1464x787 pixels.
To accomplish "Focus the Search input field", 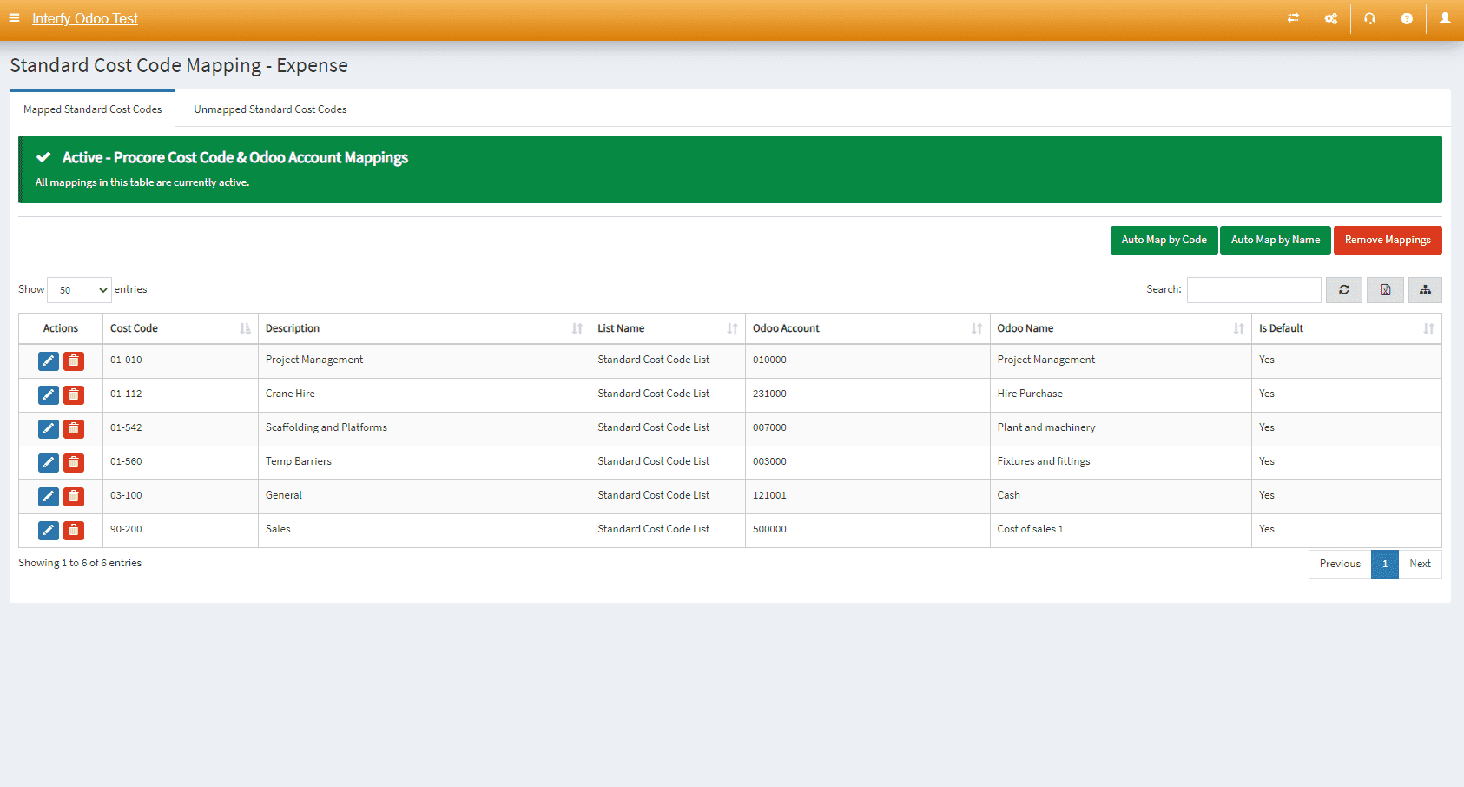I will click(x=1253, y=290).
